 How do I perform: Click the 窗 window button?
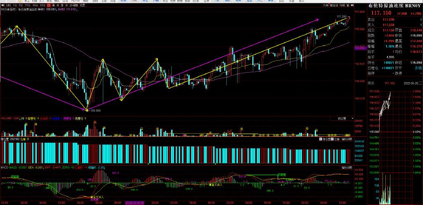(x=348, y=5)
